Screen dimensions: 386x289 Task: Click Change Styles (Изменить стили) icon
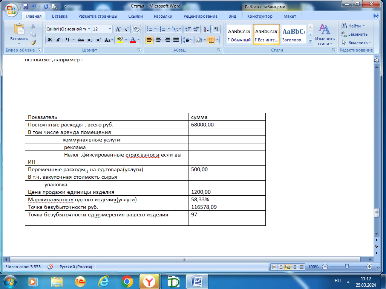click(325, 35)
